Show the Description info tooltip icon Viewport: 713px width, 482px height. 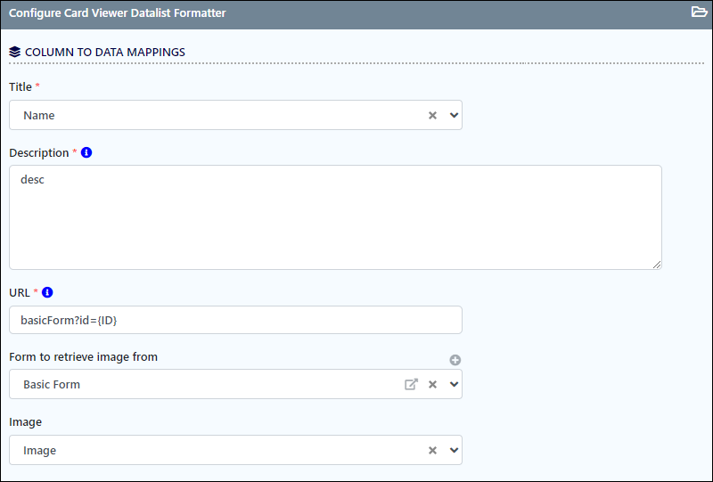86,152
